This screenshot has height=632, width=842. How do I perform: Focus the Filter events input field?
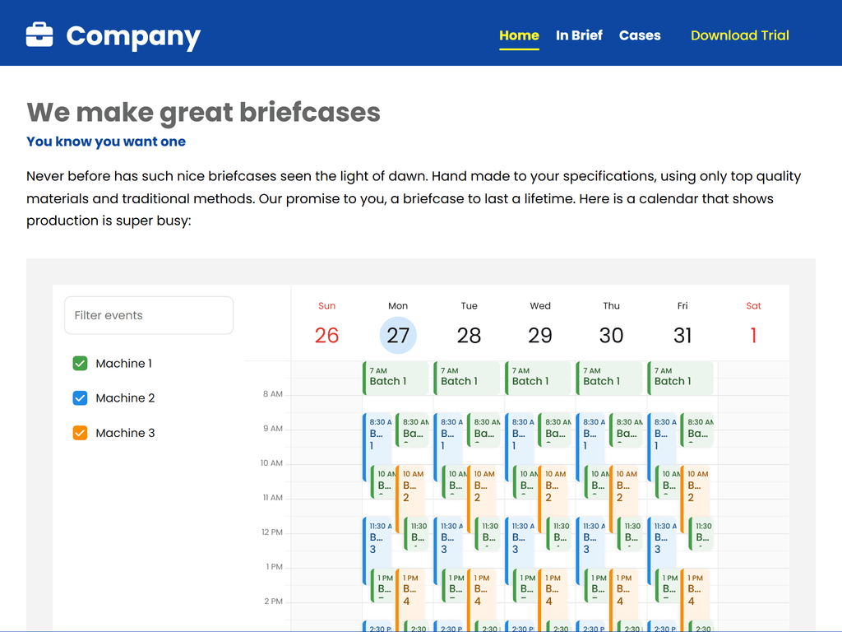coord(149,315)
